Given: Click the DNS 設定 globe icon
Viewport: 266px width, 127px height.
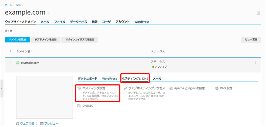Looking at the screenshot, I should (x=217, y=88).
